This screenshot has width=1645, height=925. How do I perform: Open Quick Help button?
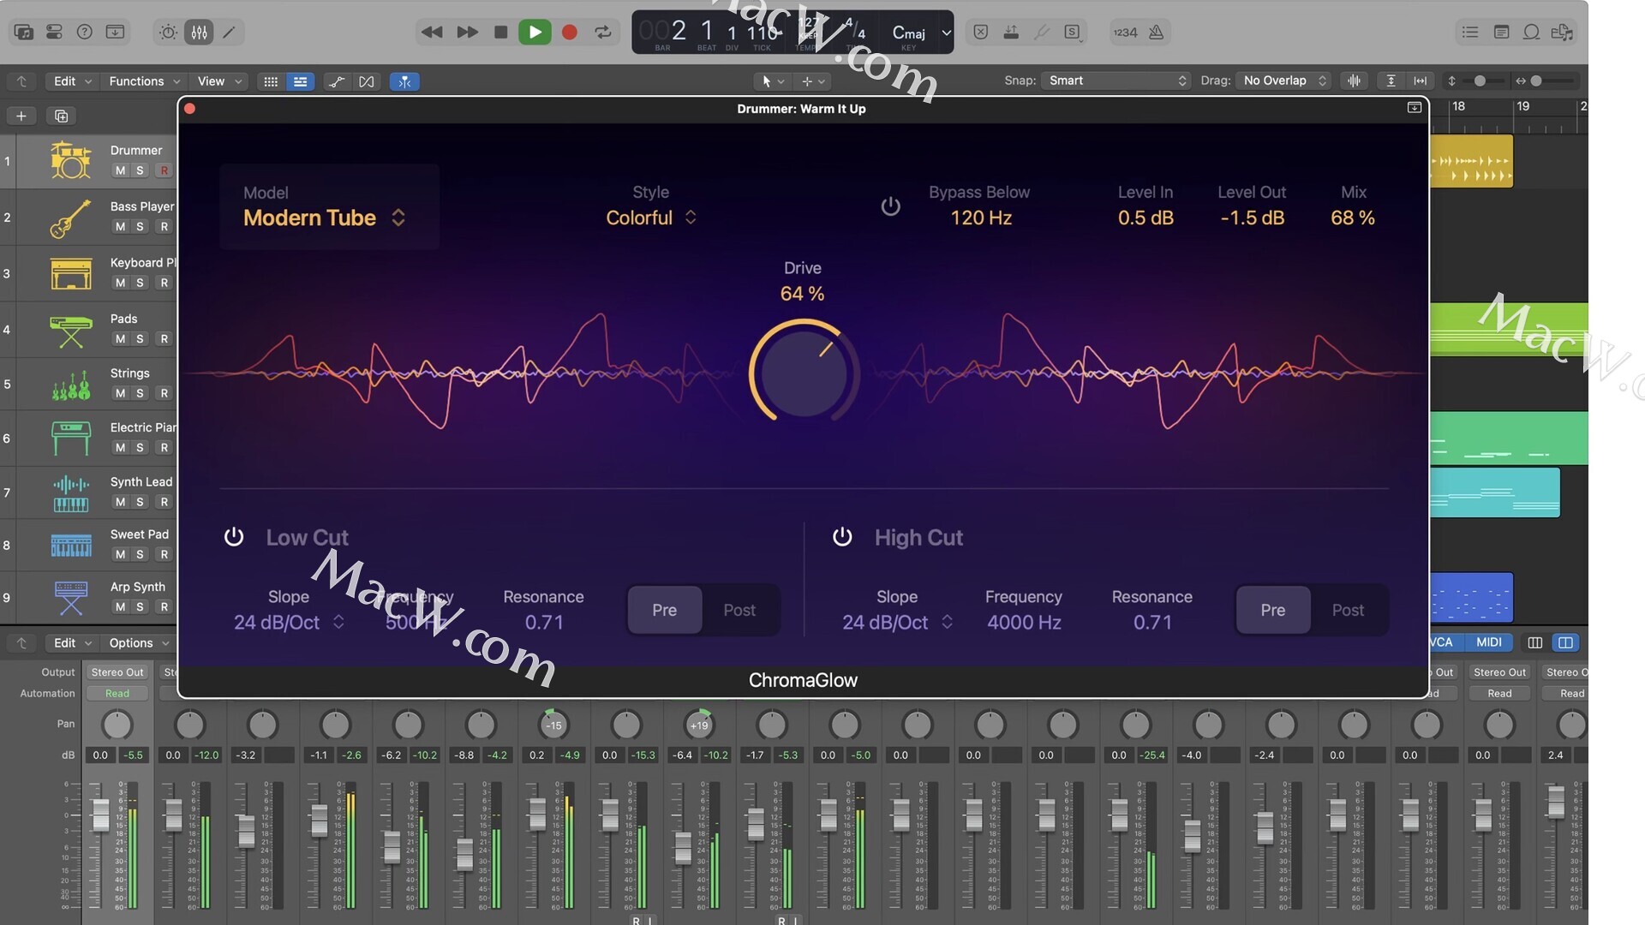pyautogui.click(x=84, y=32)
